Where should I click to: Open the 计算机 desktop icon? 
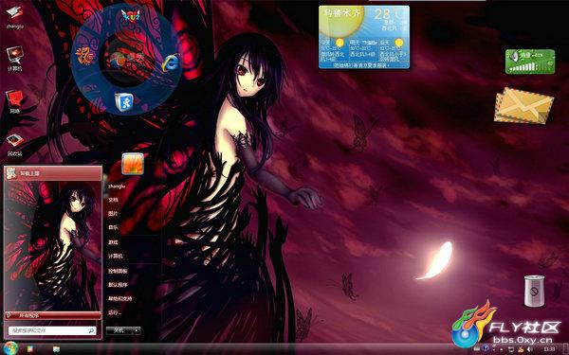point(15,59)
